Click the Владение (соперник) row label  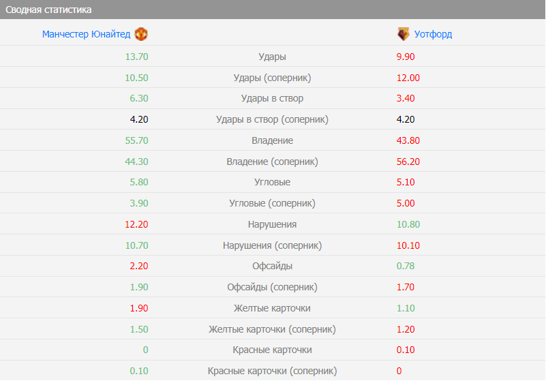tap(272, 162)
